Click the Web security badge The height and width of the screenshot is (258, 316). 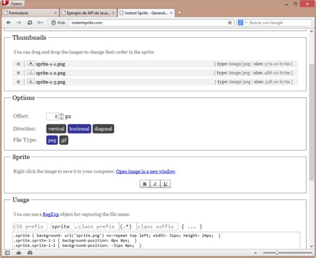coord(58,22)
